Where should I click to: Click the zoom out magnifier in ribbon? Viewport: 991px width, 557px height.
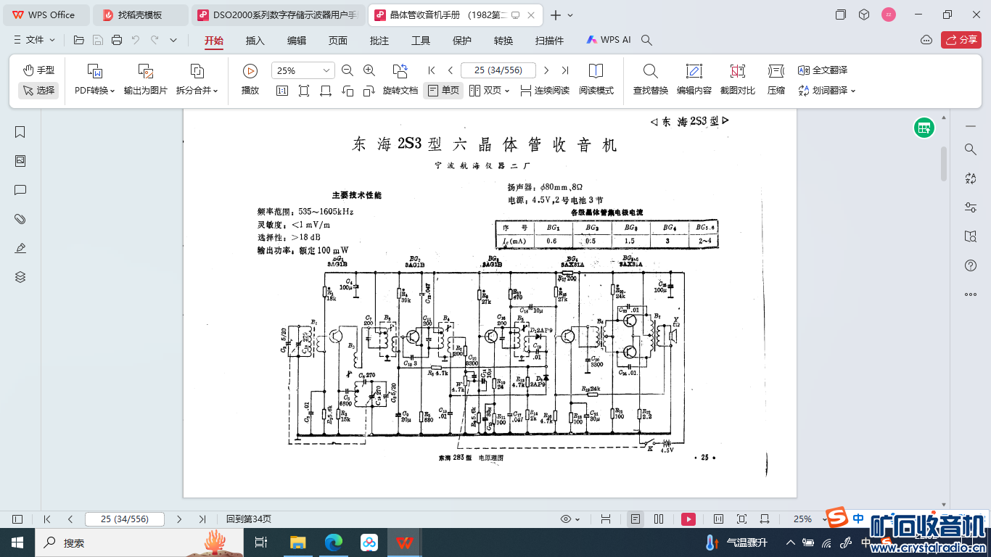(x=348, y=70)
